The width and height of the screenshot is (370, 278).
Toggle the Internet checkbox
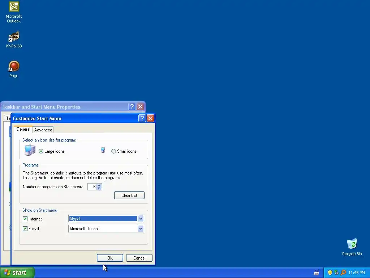point(25,219)
